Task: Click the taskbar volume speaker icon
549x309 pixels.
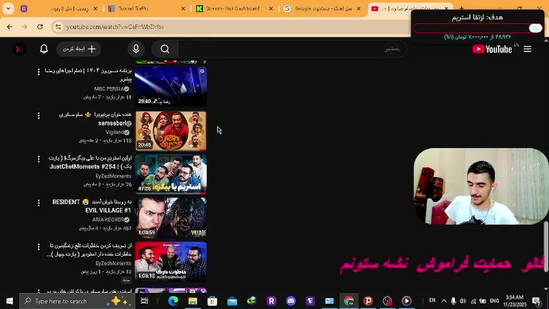Action: tap(464, 301)
